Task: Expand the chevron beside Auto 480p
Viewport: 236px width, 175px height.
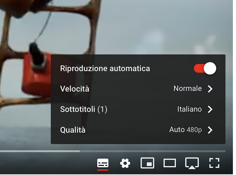Action: pos(210,130)
